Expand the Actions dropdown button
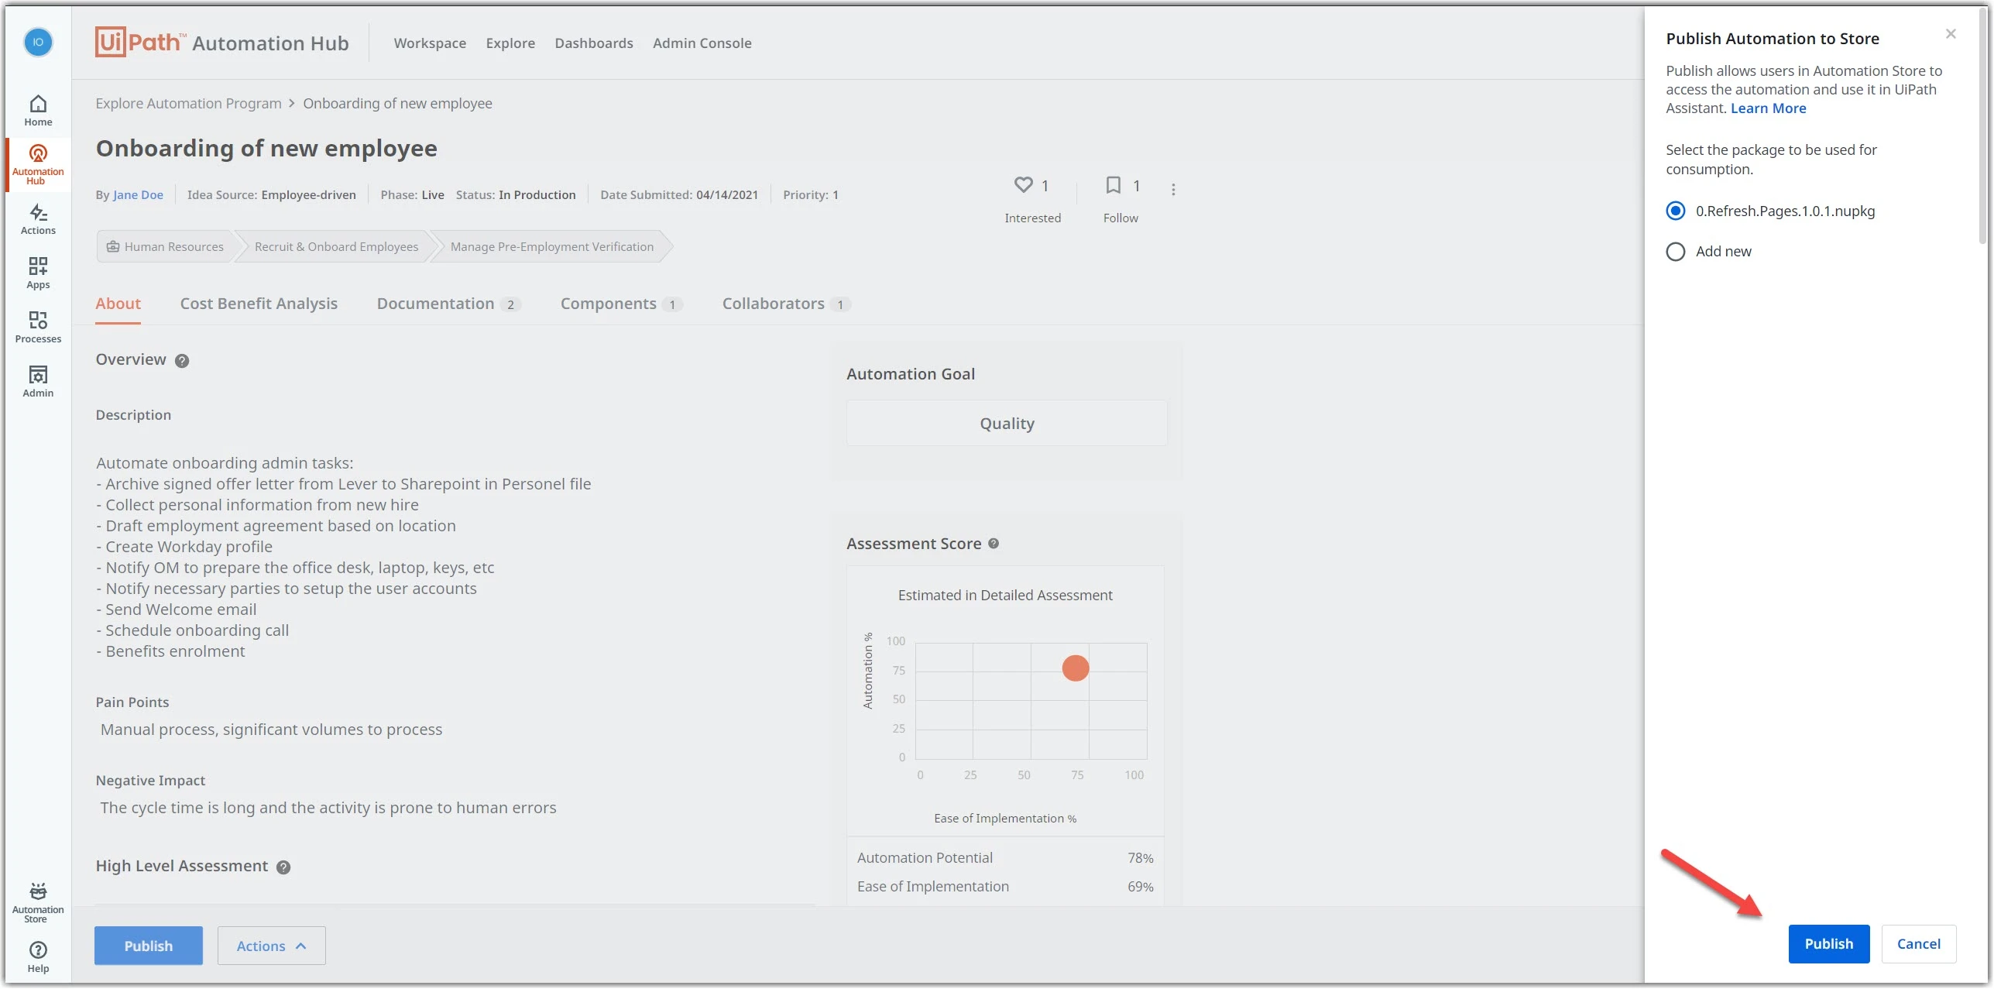 271,946
